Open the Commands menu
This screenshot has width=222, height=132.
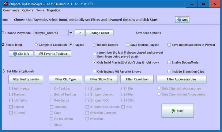pos(11,10)
